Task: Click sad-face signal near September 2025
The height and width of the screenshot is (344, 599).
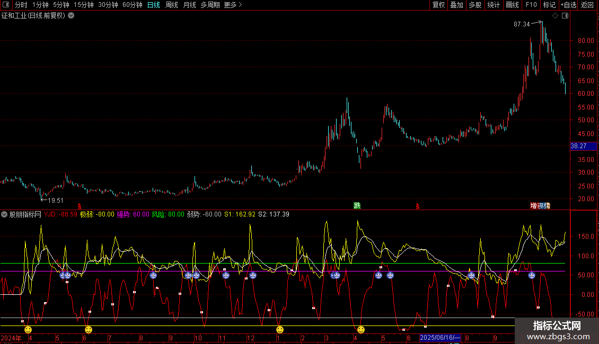Action: pyautogui.click(x=531, y=275)
